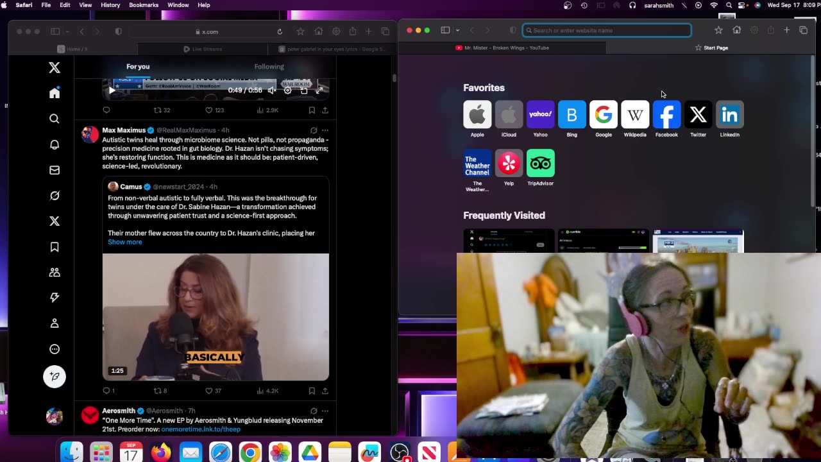Click the compose Post button in X sidebar
The image size is (821, 462).
tap(55, 377)
